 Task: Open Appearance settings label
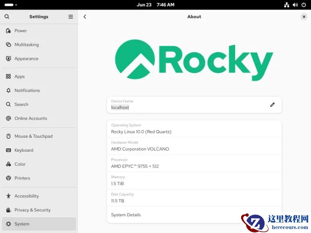pos(26,59)
